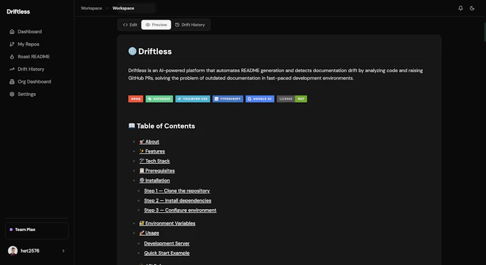Click the het2576 user avatar
This screenshot has width=486, height=265.
click(13, 251)
